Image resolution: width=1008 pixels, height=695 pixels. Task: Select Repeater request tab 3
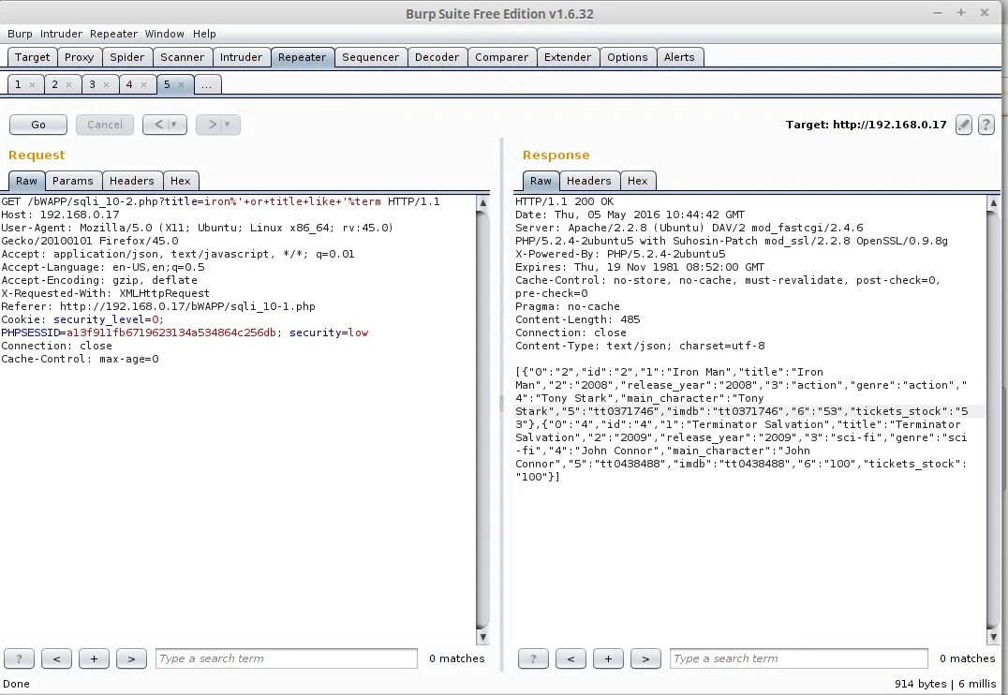point(93,85)
